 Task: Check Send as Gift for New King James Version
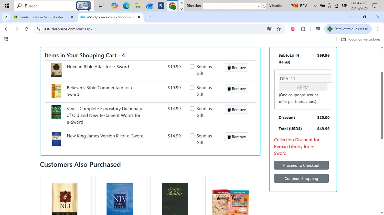click(192, 136)
